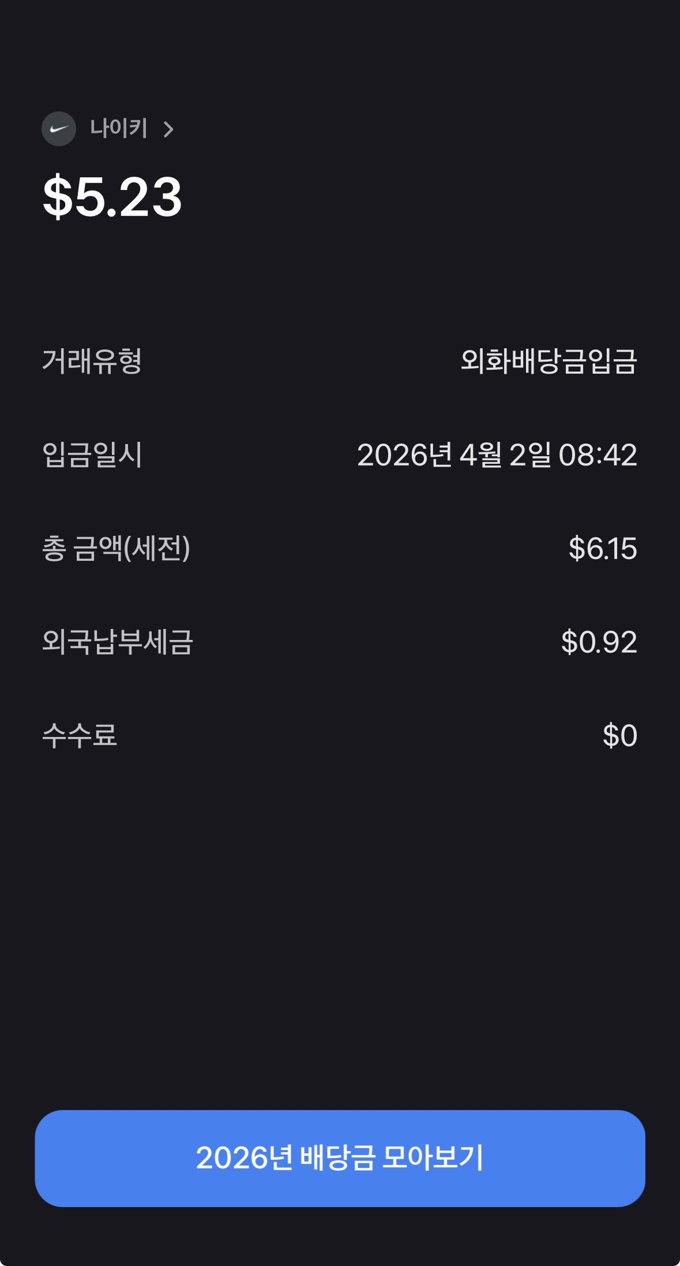The image size is (680, 1266).
Task: Click the (세전) pre-tax note
Action: pyautogui.click(x=157, y=549)
